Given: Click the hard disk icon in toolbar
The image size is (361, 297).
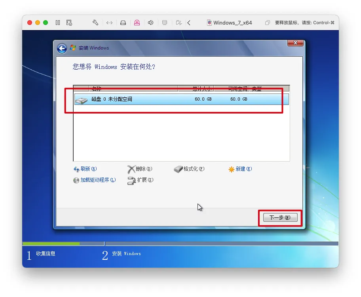Looking at the screenshot, I should 123,23.
